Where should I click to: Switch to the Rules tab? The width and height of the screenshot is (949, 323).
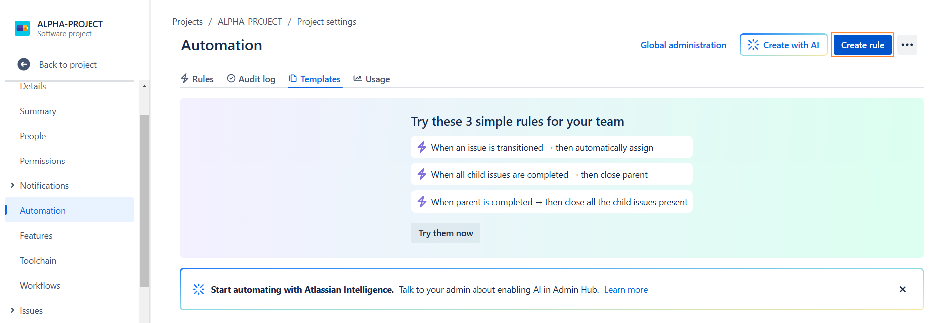click(197, 79)
